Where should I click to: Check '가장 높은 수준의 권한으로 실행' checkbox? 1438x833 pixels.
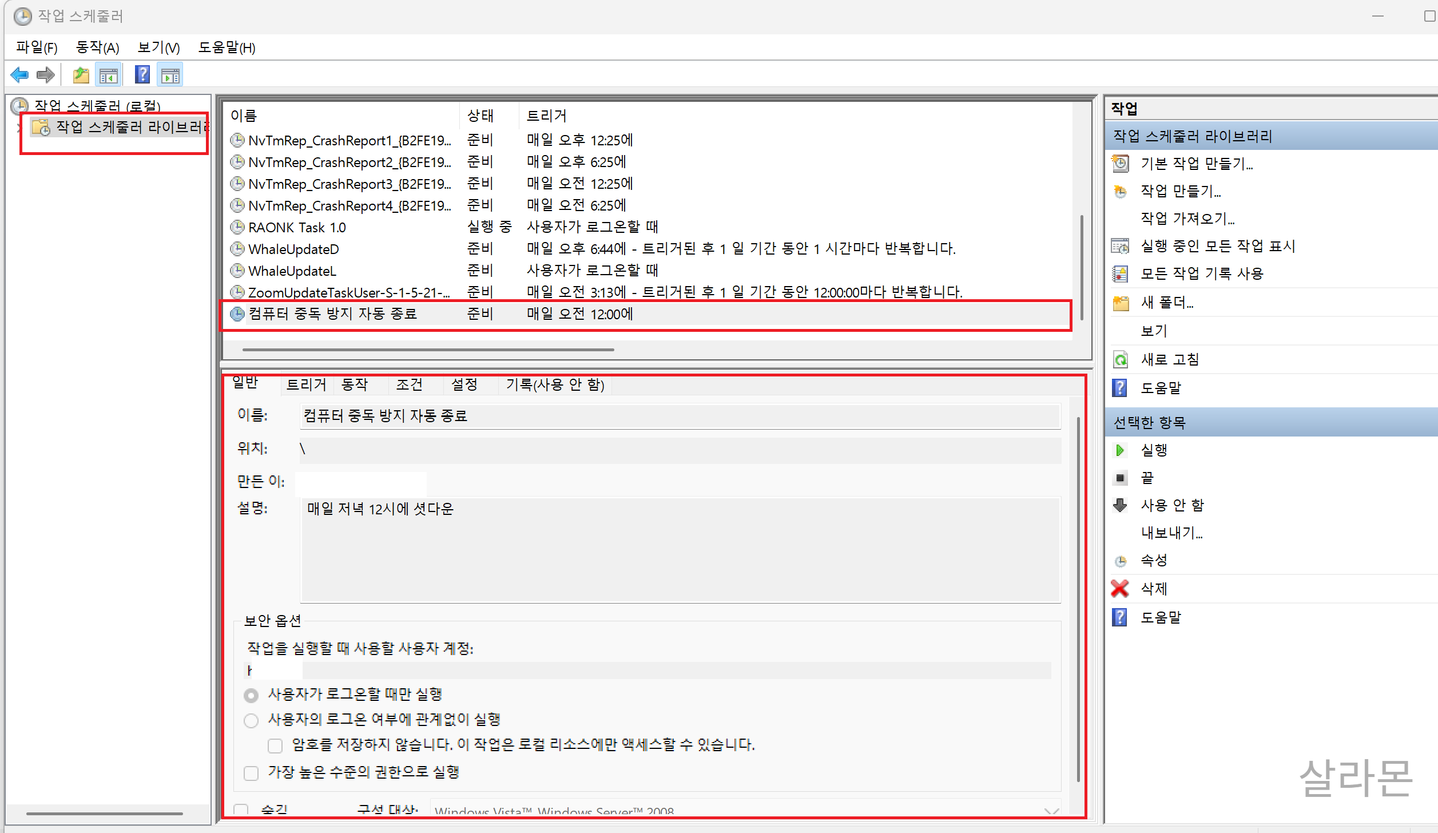[x=251, y=773]
